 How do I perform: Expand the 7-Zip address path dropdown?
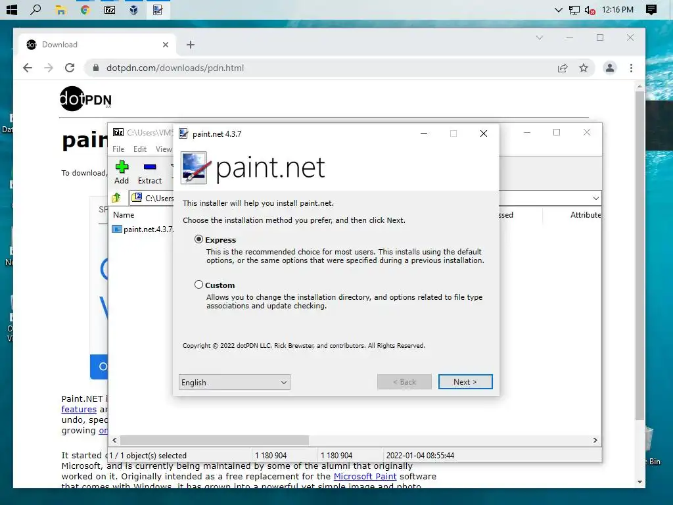[595, 199]
